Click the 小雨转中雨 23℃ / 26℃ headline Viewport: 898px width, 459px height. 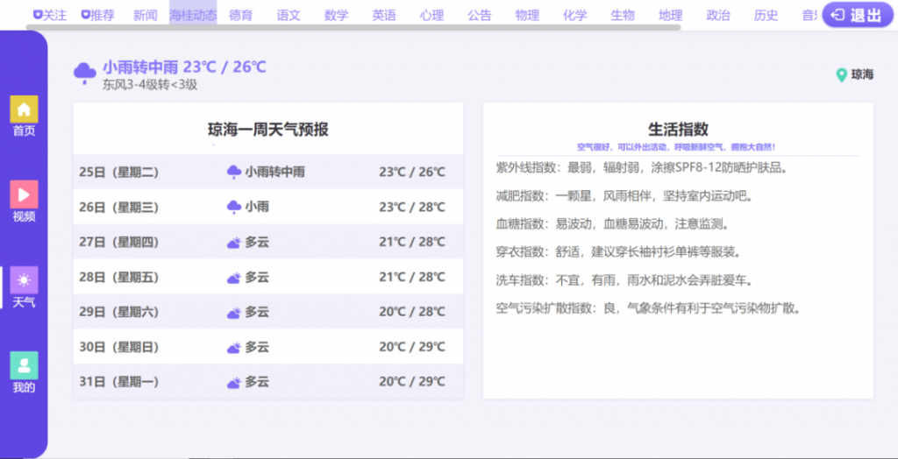pyautogui.click(x=184, y=67)
